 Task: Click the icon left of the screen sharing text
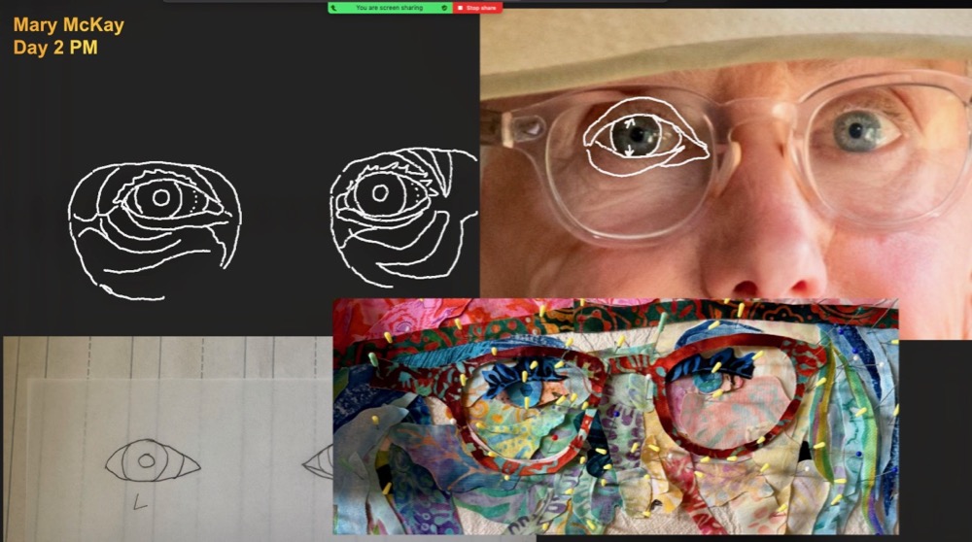click(334, 7)
